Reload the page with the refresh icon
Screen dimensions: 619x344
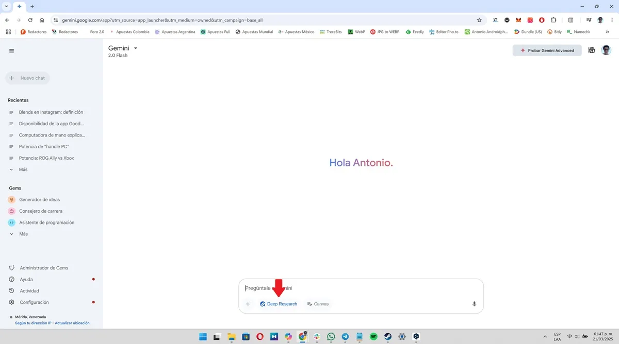pyautogui.click(x=30, y=20)
